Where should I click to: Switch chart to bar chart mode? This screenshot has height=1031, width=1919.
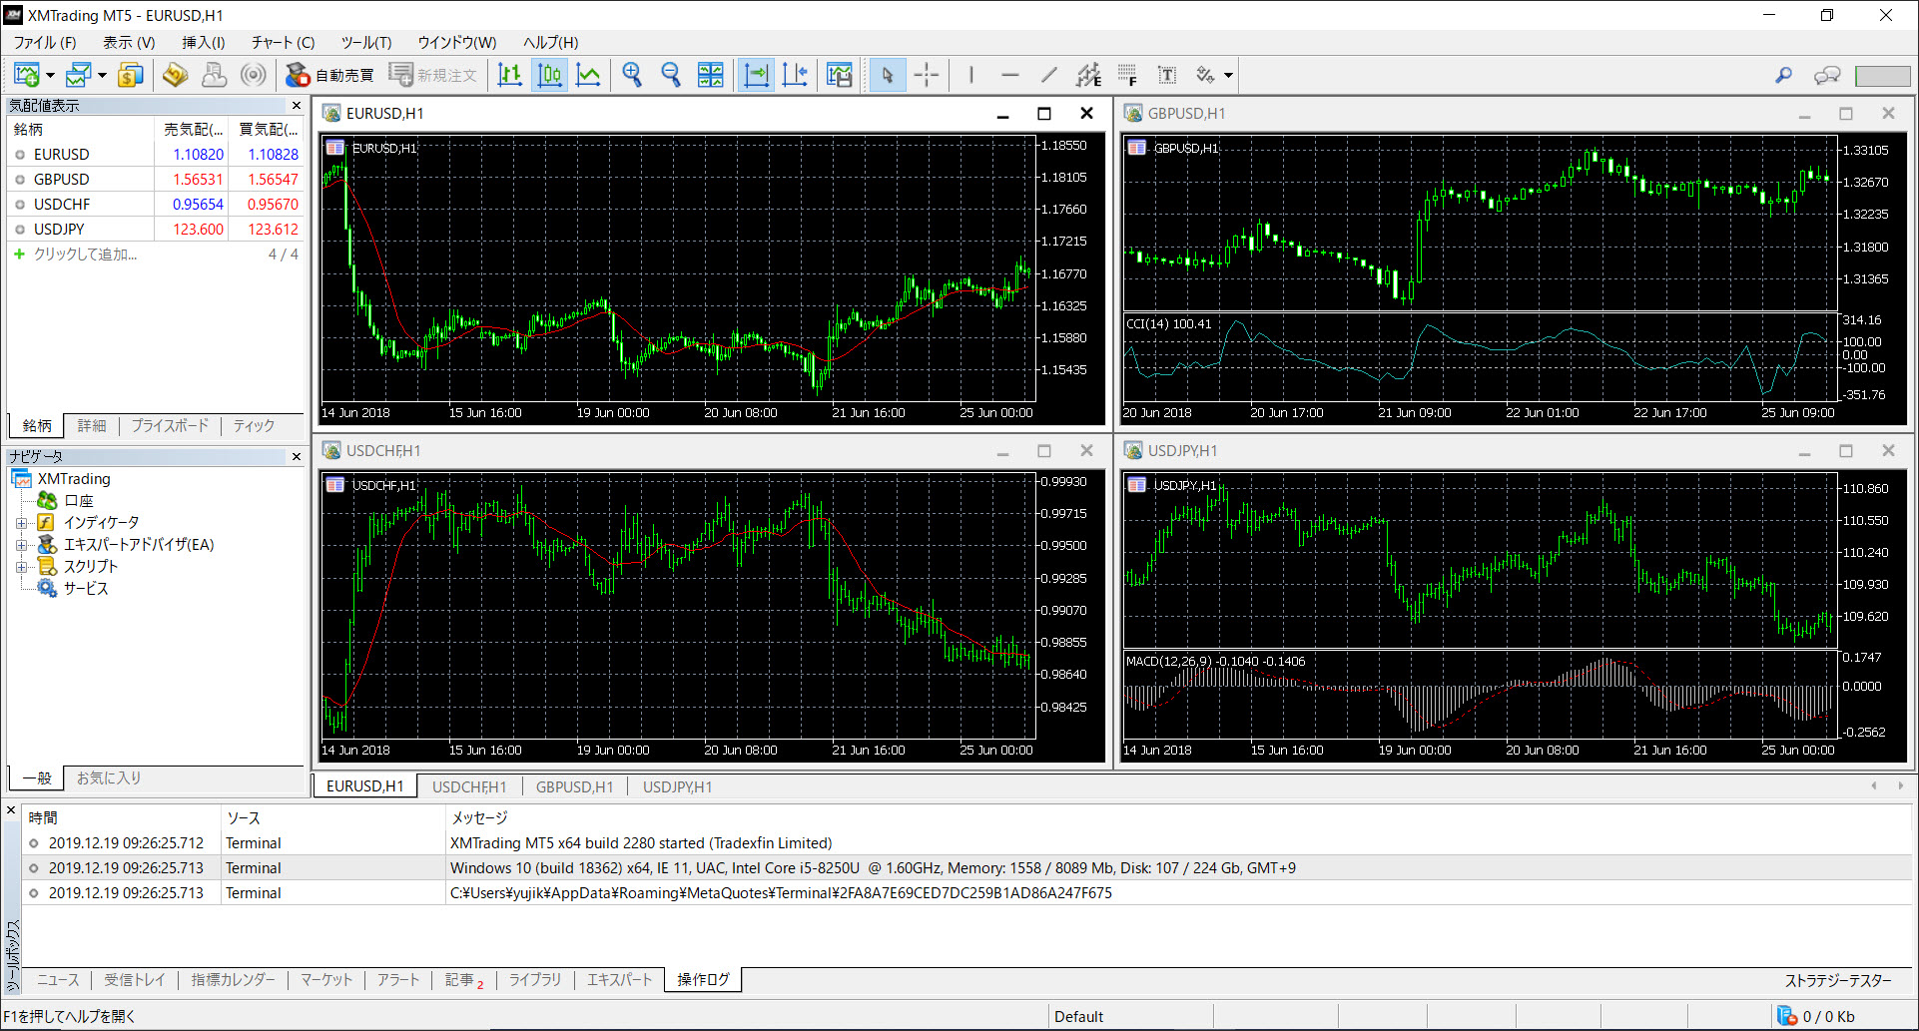[x=510, y=75]
